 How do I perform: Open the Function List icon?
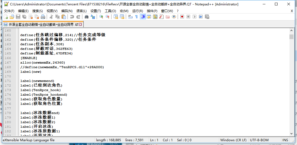click(161, 17)
